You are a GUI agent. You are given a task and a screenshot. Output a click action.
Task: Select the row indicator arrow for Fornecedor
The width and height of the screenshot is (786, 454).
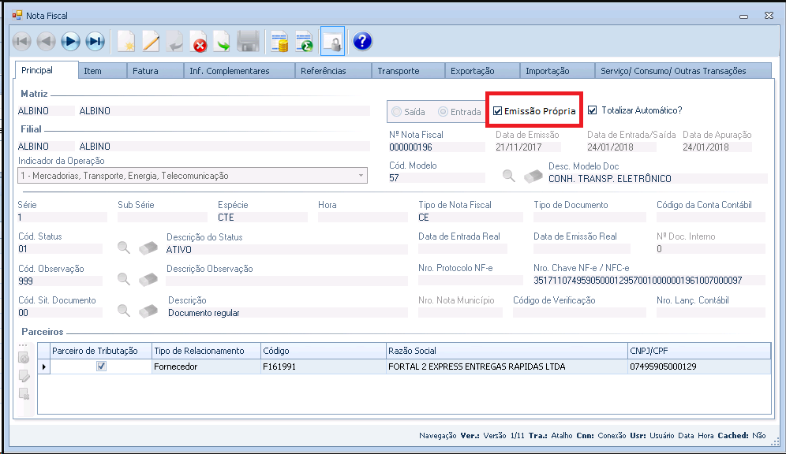(43, 367)
